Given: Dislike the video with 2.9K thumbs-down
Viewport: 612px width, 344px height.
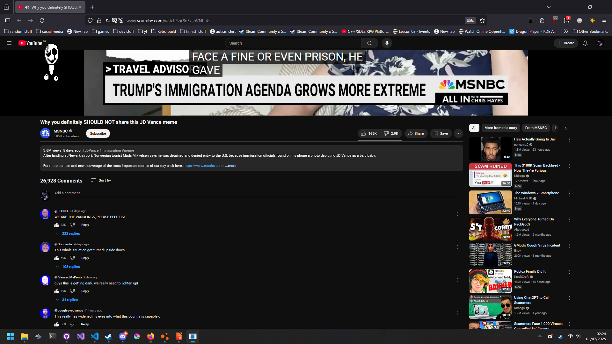Looking at the screenshot, I should point(391,133).
